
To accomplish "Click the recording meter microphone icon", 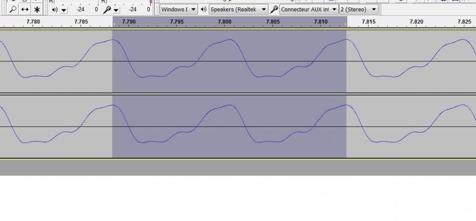I will click(x=106, y=9).
